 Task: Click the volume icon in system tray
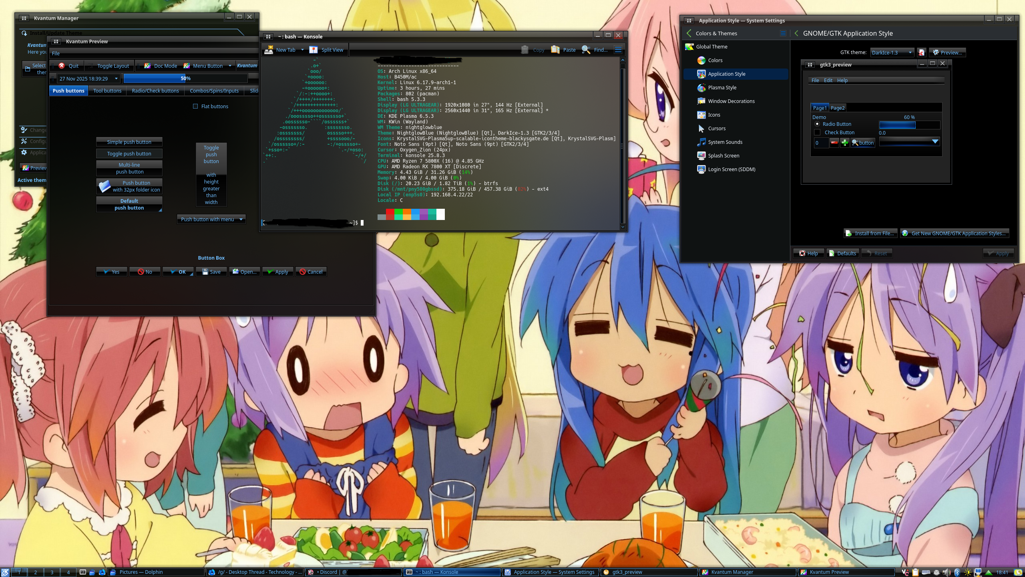click(947, 572)
